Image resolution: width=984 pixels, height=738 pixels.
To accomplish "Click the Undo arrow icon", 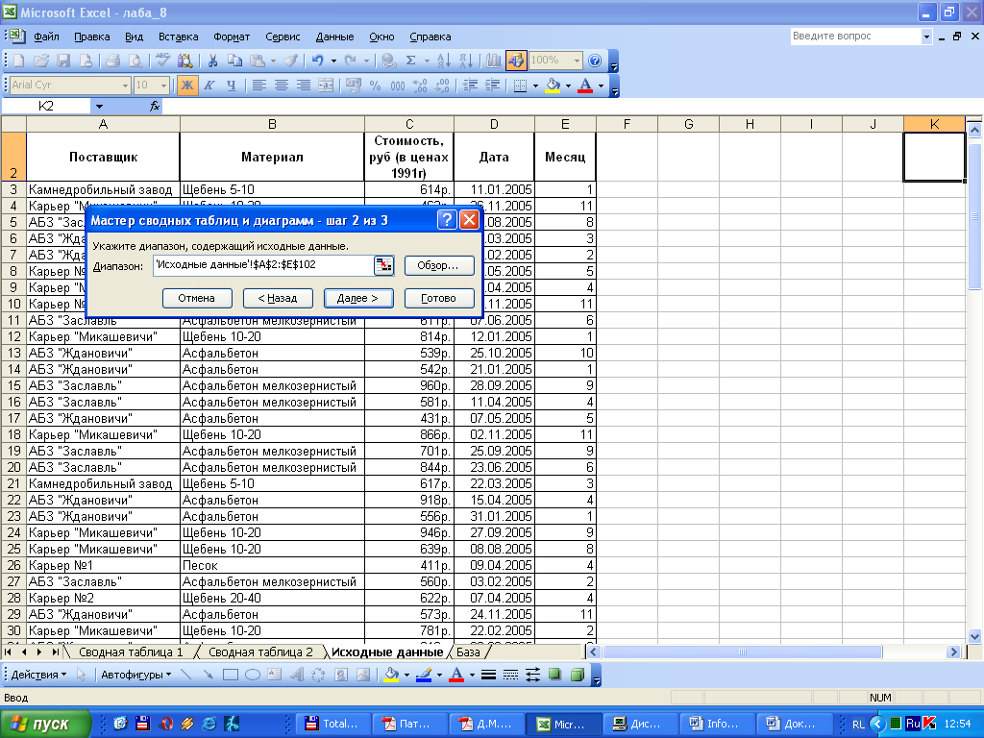I will pyautogui.click(x=317, y=61).
